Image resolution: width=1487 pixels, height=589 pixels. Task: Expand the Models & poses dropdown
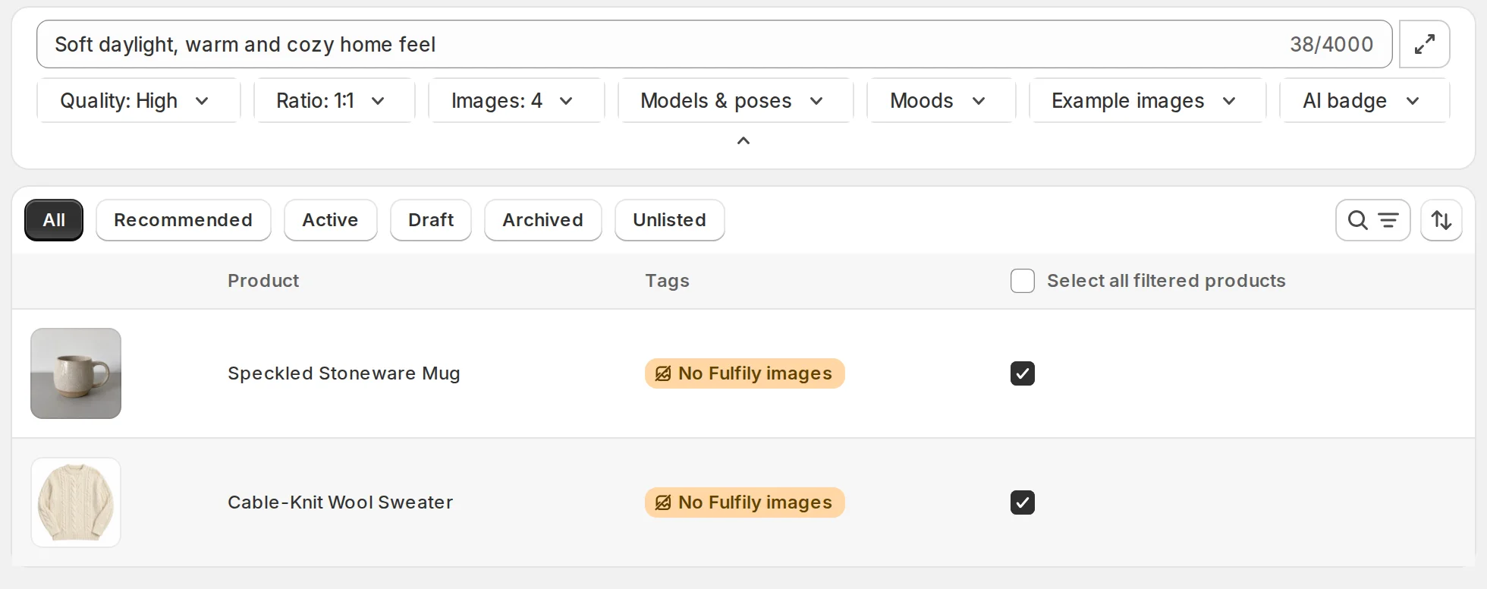(735, 101)
